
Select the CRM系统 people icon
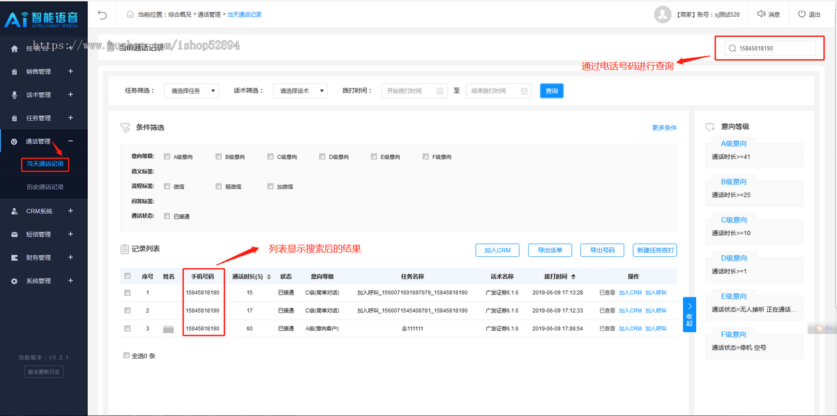click(x=15, y=211)
